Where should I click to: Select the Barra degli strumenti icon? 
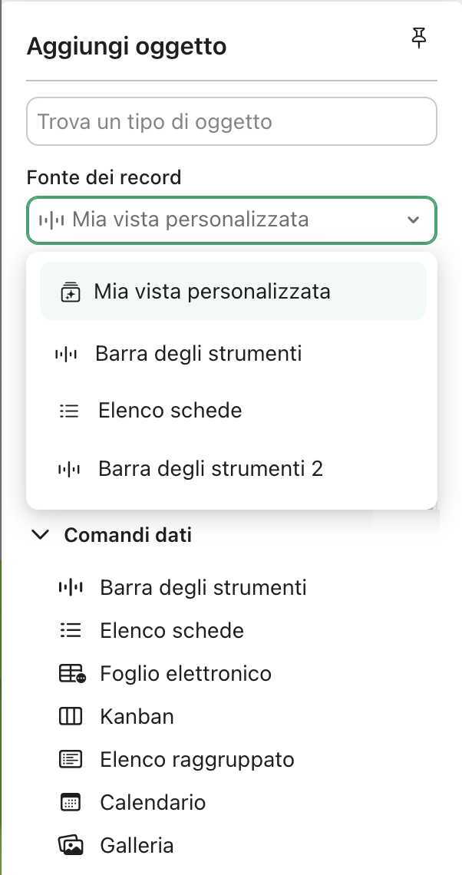pos(70,587)
